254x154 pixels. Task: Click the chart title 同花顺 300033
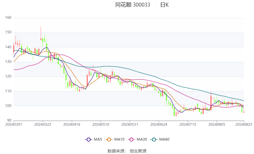pos(133,5)
